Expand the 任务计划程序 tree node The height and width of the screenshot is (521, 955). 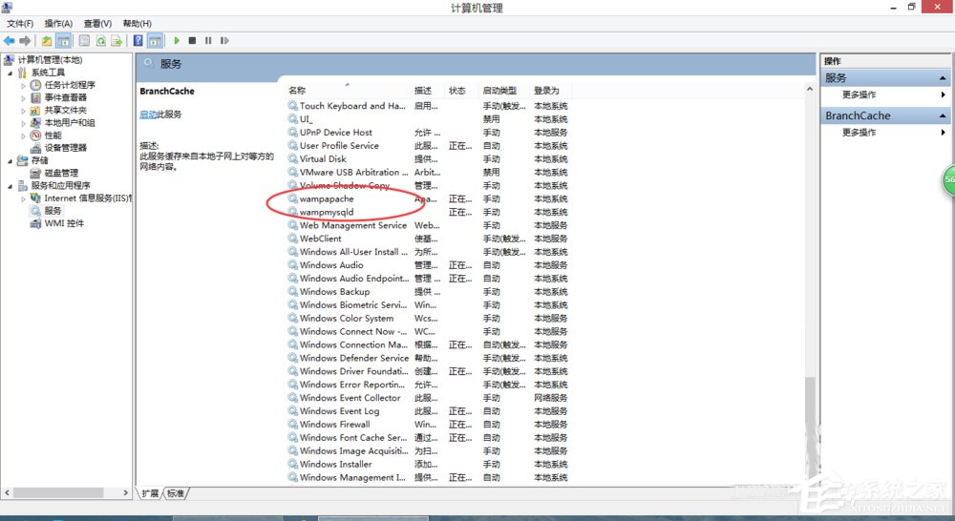click(x=25, y=85)
